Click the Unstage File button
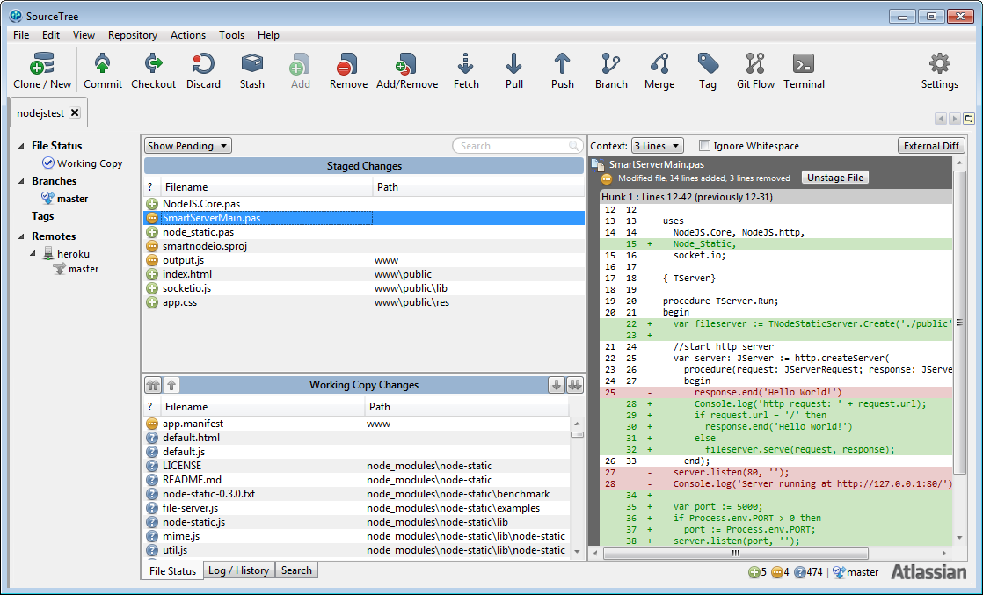 [834, 178]
